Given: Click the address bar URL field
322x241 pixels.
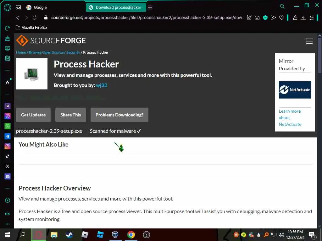Looking at the screenshot, I should point(147,18).
